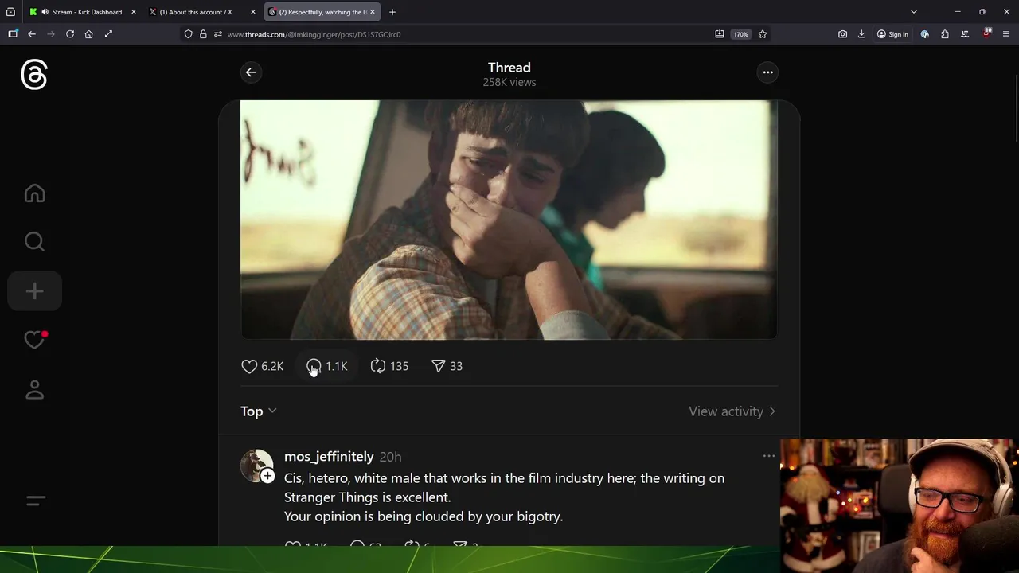1019x573 pixels.
Task: Open the More menu at sidebar bottom
Action: (x=35, y=501)
